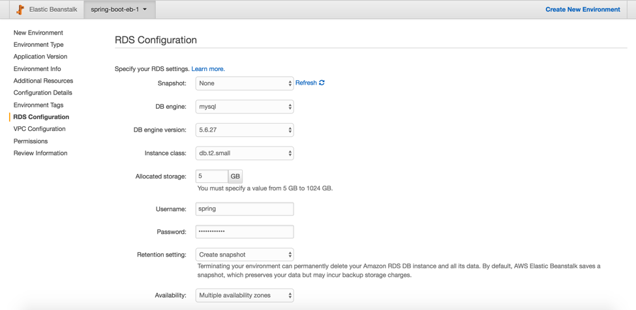Click the Elastic Beanstalk title text
The image size is (636, 310).
[x=53, y=9]
